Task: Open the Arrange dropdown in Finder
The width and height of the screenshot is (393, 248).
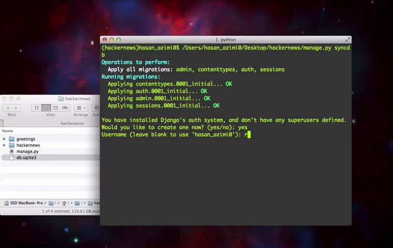Action: tap(81, 107)
